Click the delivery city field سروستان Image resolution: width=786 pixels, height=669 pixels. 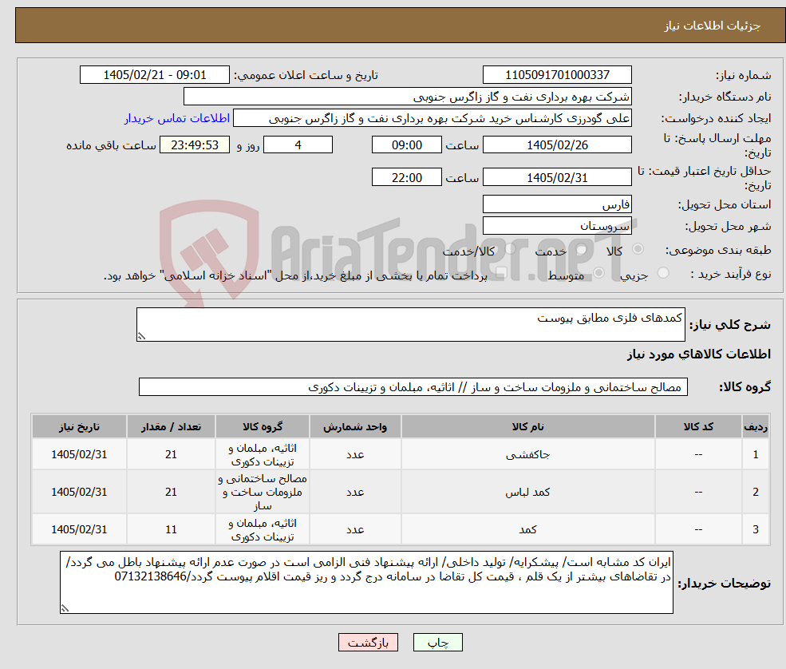coord(557,226)
